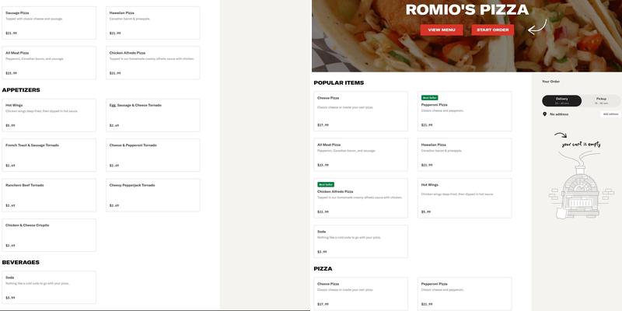Click the Add address button
This screenshot has height=311, width=622.
(610, 114)
